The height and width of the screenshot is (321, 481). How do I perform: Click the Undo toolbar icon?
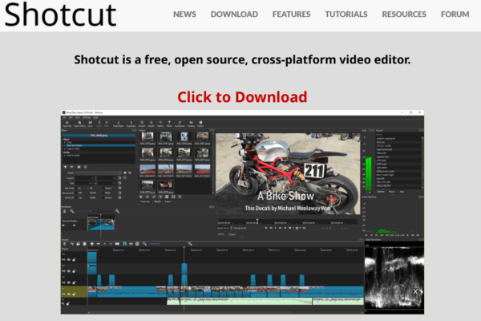(x=99, y=124)
